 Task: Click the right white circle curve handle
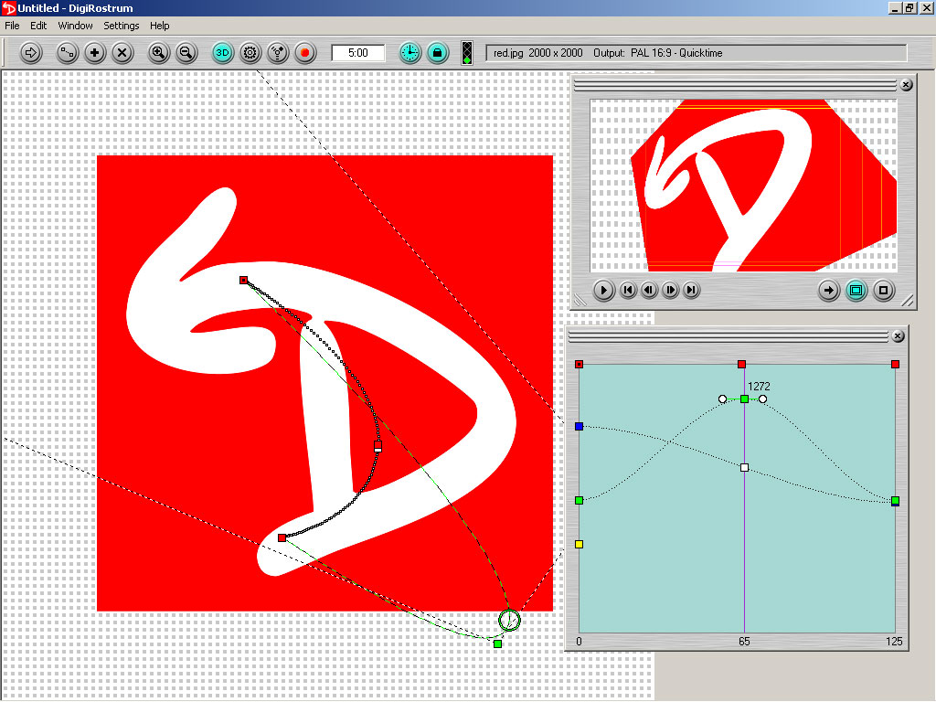point(763,399)
